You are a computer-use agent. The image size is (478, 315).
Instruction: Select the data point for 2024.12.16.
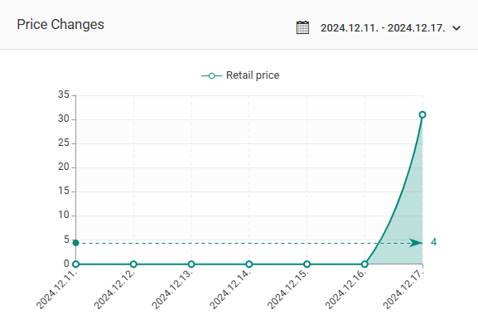365,264
